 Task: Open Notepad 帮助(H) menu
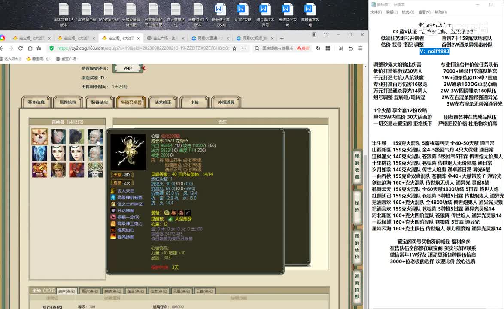(x=441, y=12)
